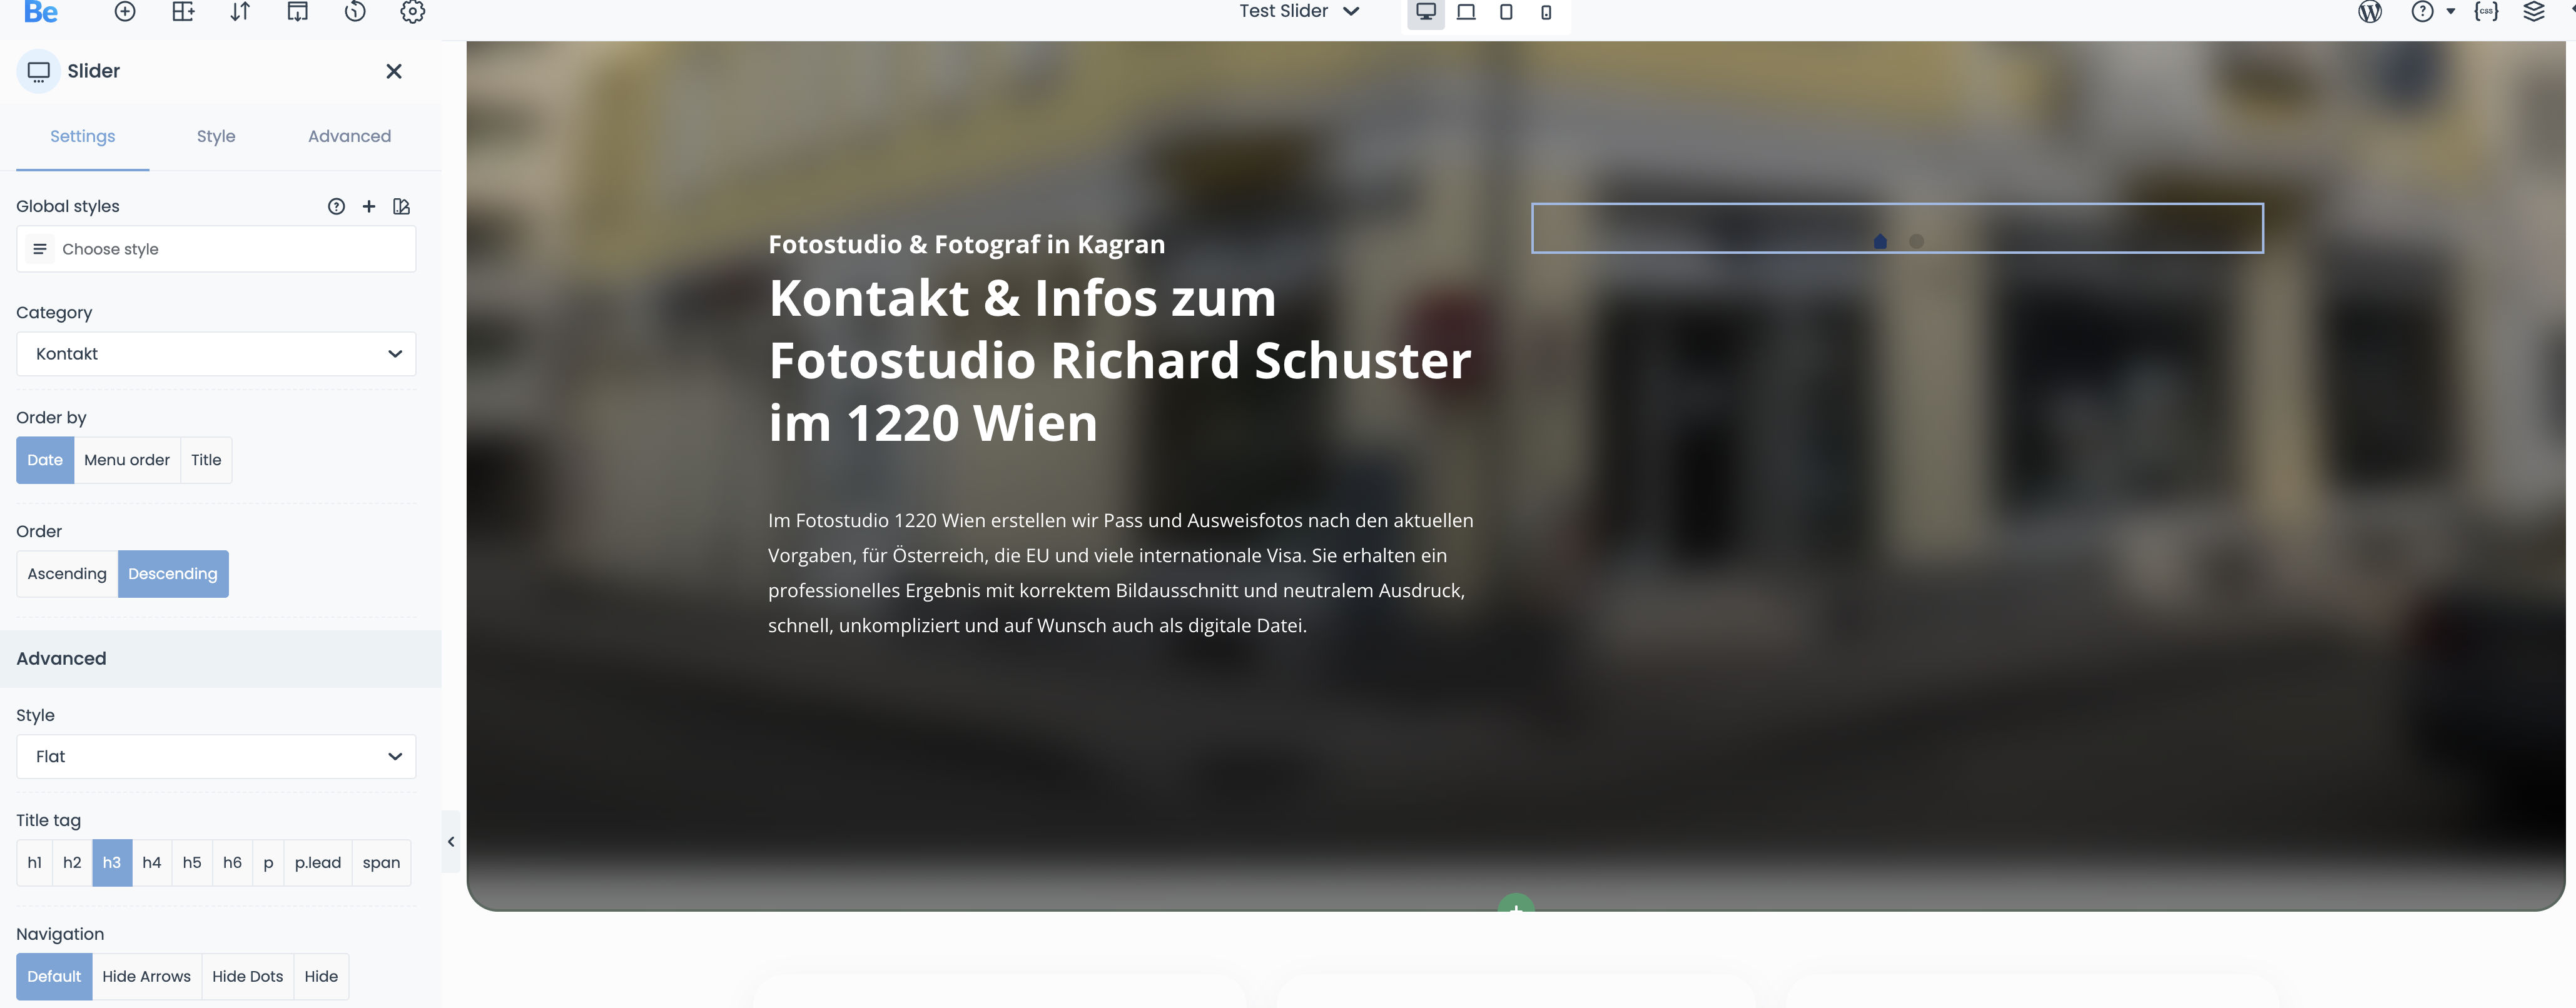
Task: Switch to the Advanced tab
Action: (x=349, y=136)
